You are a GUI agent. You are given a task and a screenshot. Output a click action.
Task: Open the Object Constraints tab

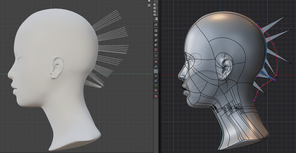pos(156,81)
